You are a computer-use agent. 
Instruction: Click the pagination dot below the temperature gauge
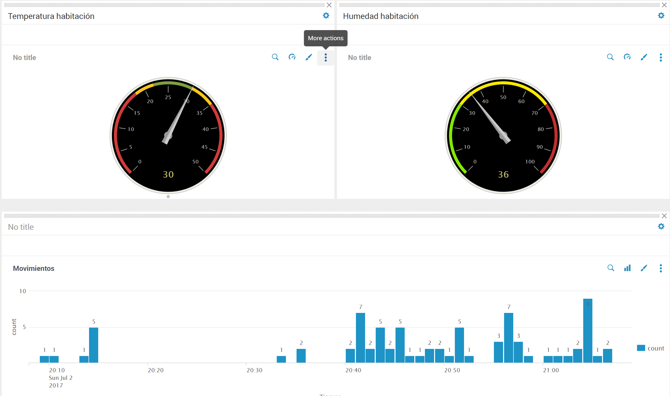pos(168,197)
